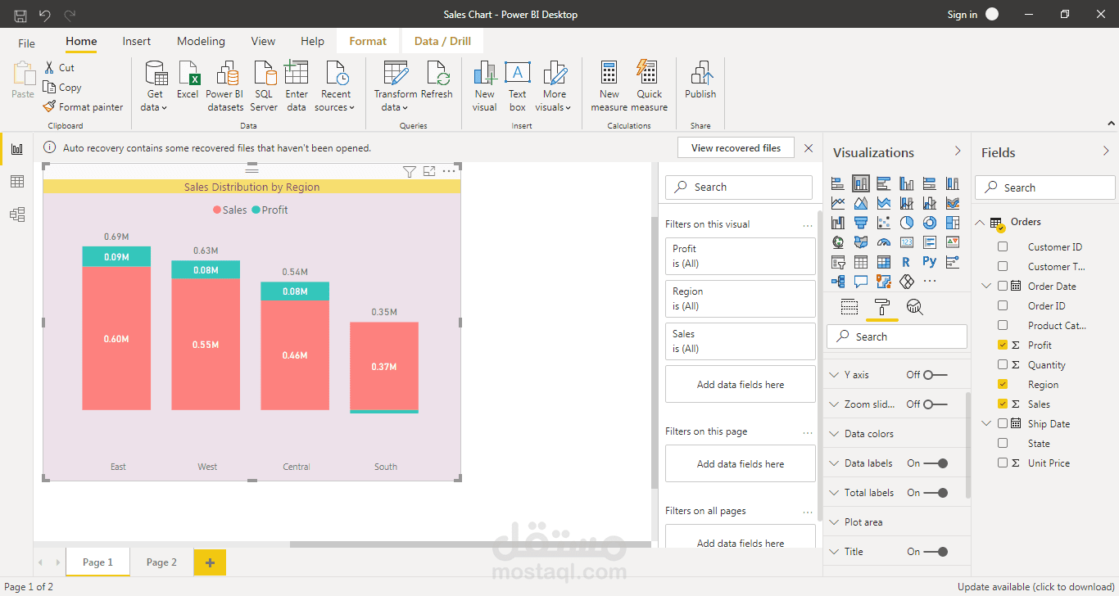
Task: Open the File menu
Action: click(27, 43)
